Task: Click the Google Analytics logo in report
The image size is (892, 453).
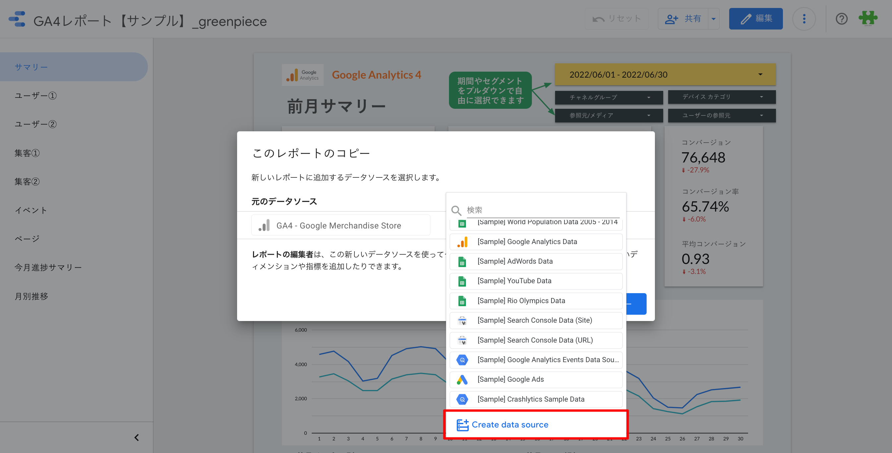Action: (x=302, y=75)
